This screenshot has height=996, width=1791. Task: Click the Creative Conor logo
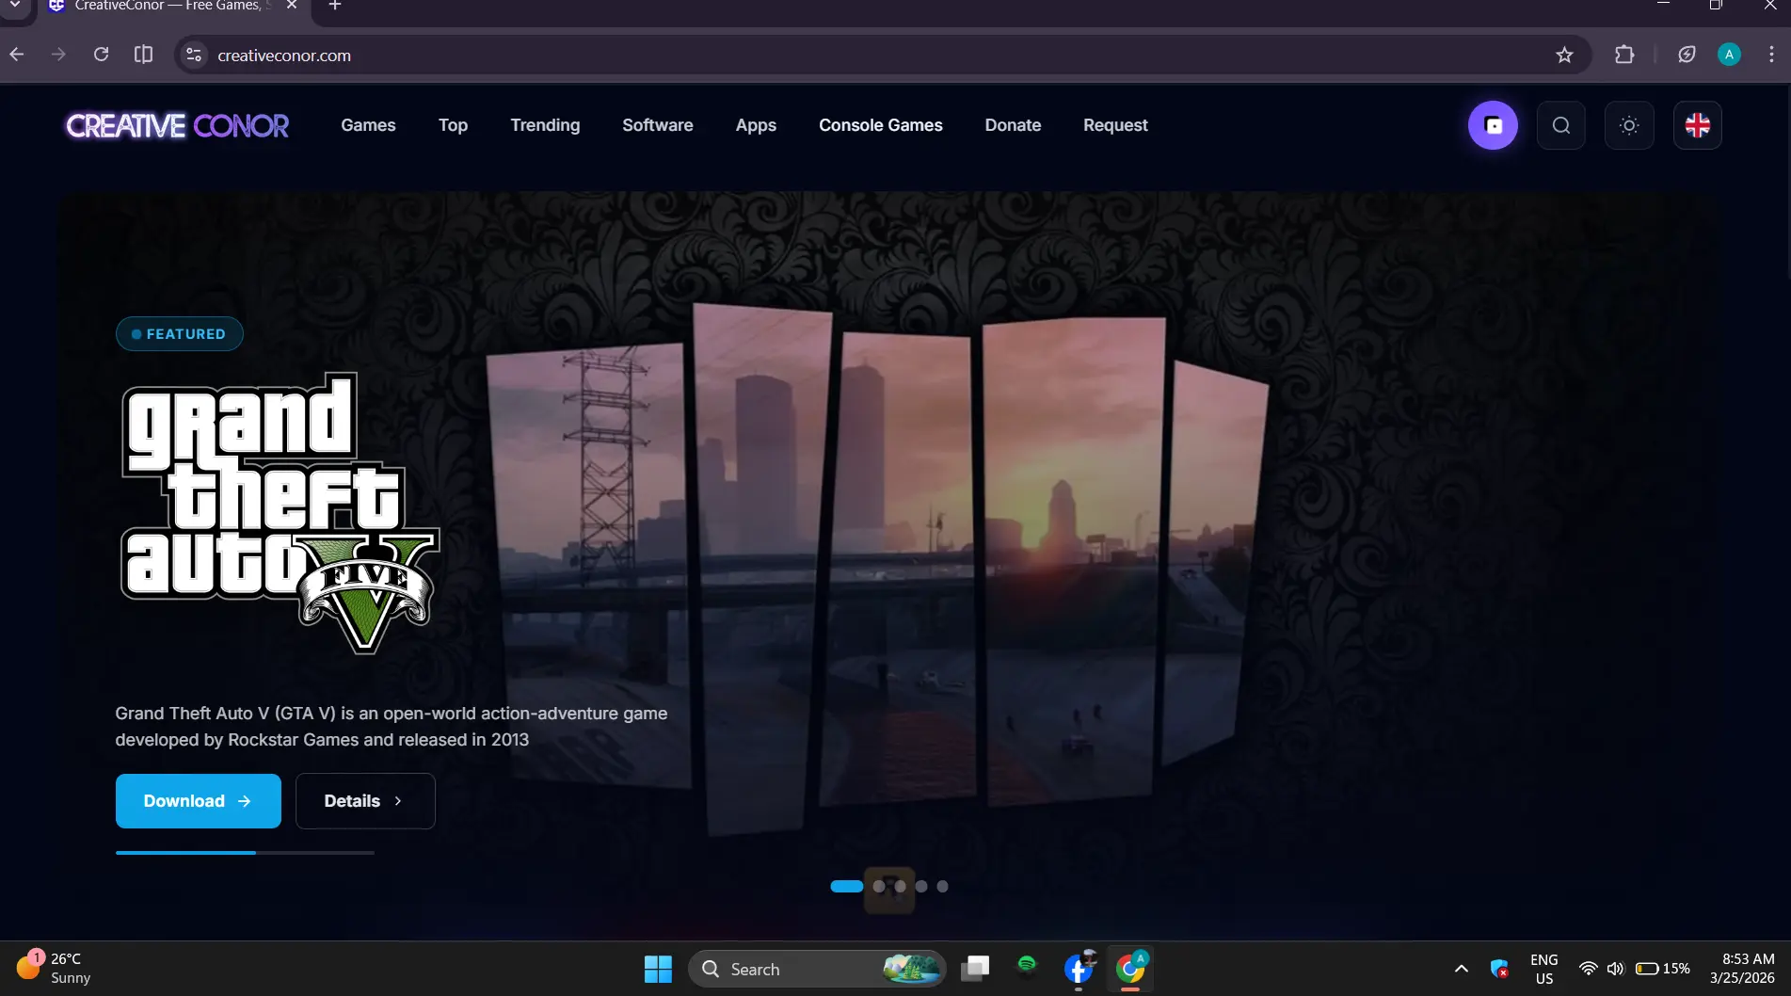[x=177, y=125]
